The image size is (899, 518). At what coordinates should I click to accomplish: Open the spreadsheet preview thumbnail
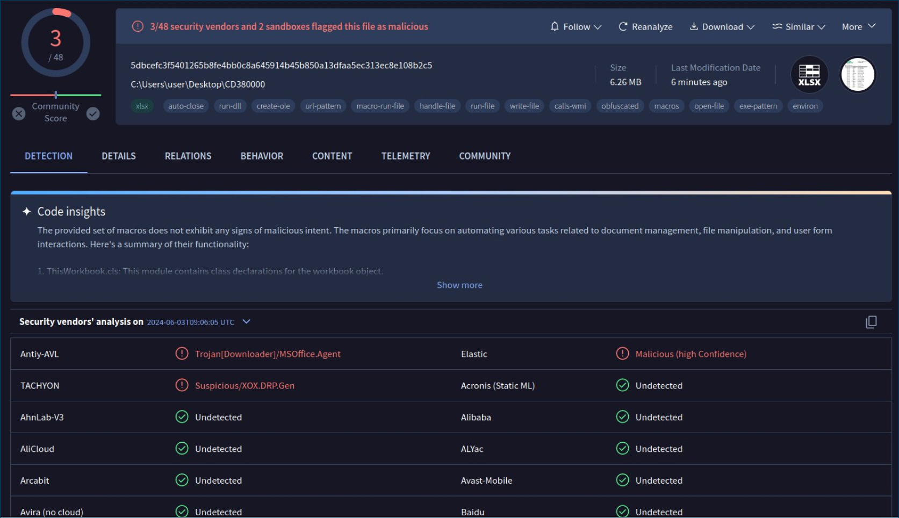pyautogui.click(x=858, y=75)
